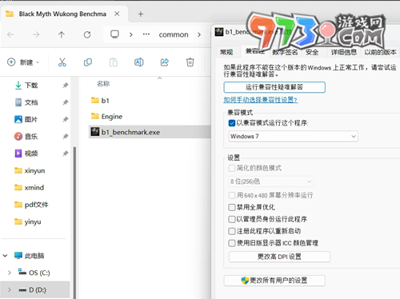Go back with the left arrow
Screen dimensions: 400x299
[10, 34]
